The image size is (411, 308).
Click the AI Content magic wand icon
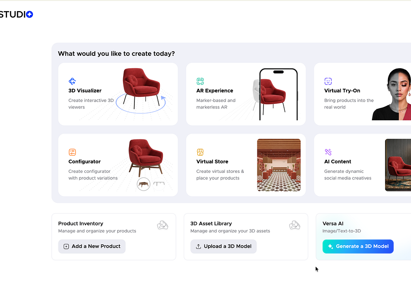click(x=328, y=152)
